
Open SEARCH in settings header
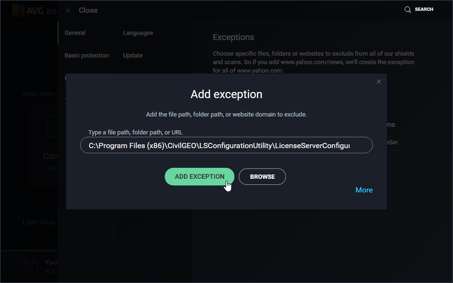pyautogui.click(x=424, y=9)
